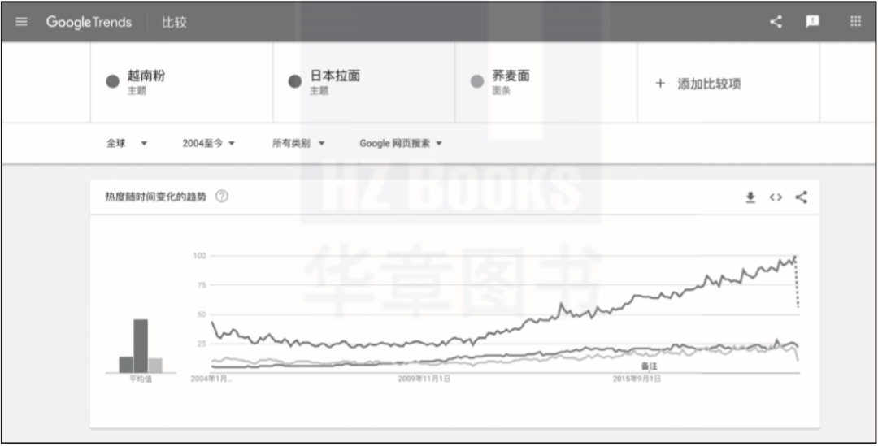Open the 所有类别 category dropdown
The image size is (878, 446).
[298, 143]
